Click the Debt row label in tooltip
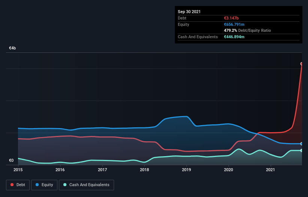 (x=182, y=18)
